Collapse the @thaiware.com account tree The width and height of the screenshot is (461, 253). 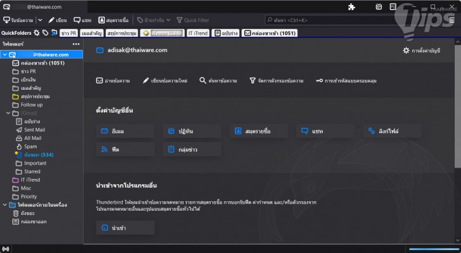pos(4,54)
